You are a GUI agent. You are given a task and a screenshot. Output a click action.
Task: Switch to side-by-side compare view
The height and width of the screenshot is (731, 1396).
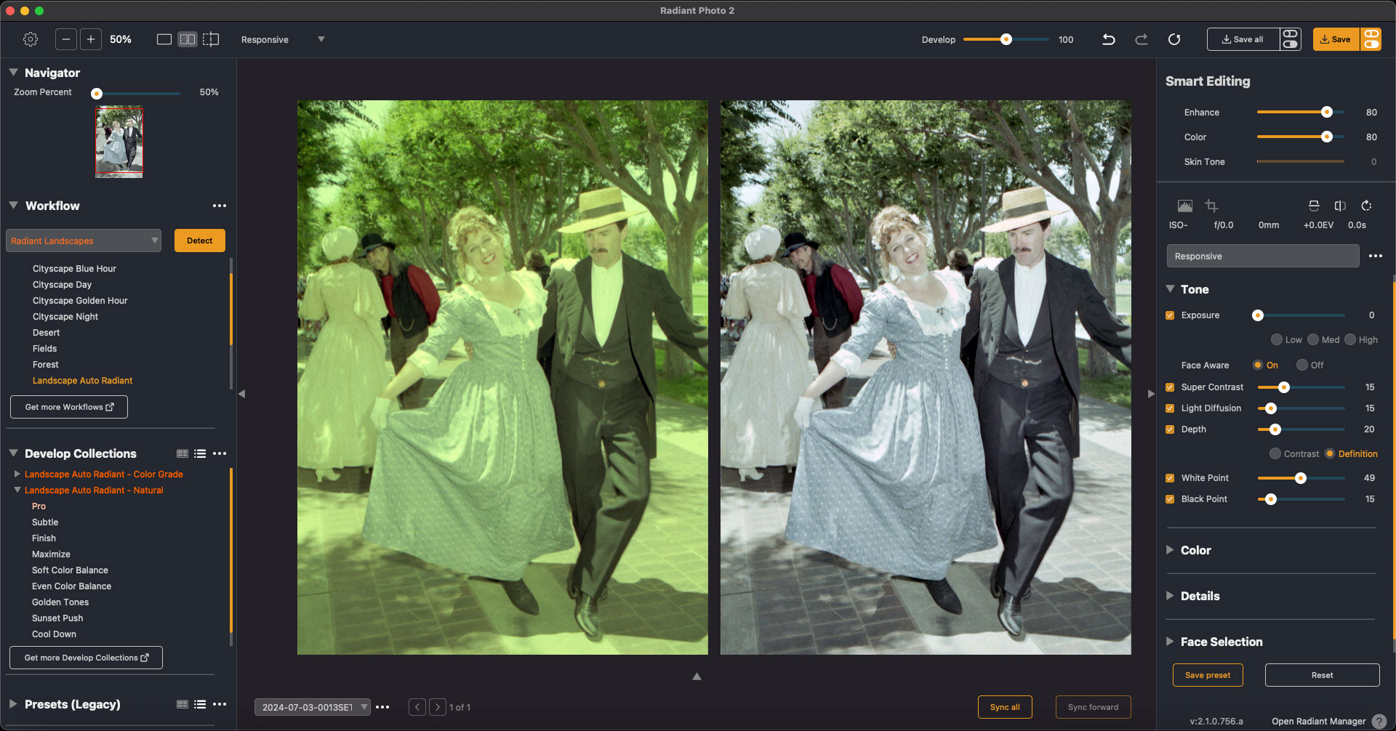pos(188,39)
